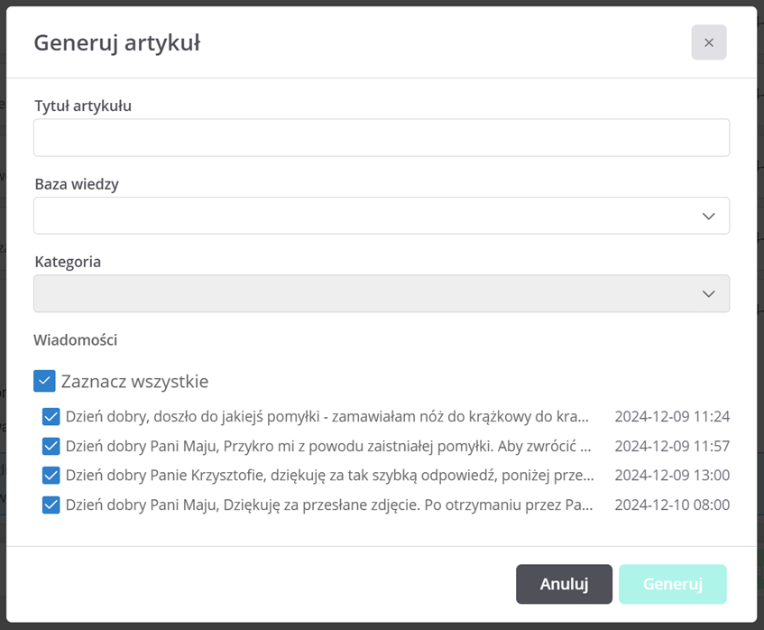This screenshot has width=764, height=630.
Task: Expand the Kategoria selection list
Action: point(382,293)
